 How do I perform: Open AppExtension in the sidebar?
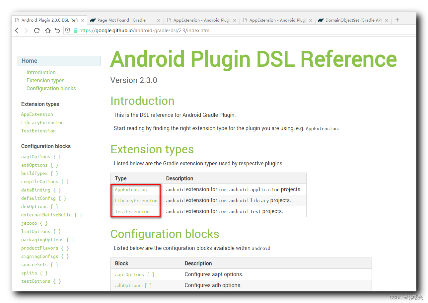37,114
